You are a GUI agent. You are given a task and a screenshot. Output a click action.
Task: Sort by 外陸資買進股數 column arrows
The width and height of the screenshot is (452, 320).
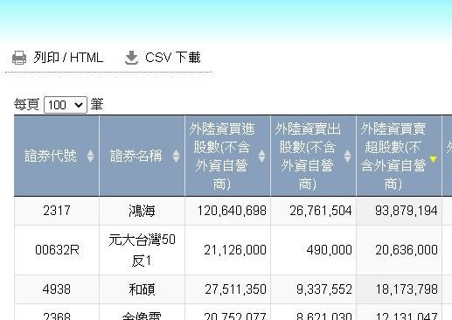261,156
